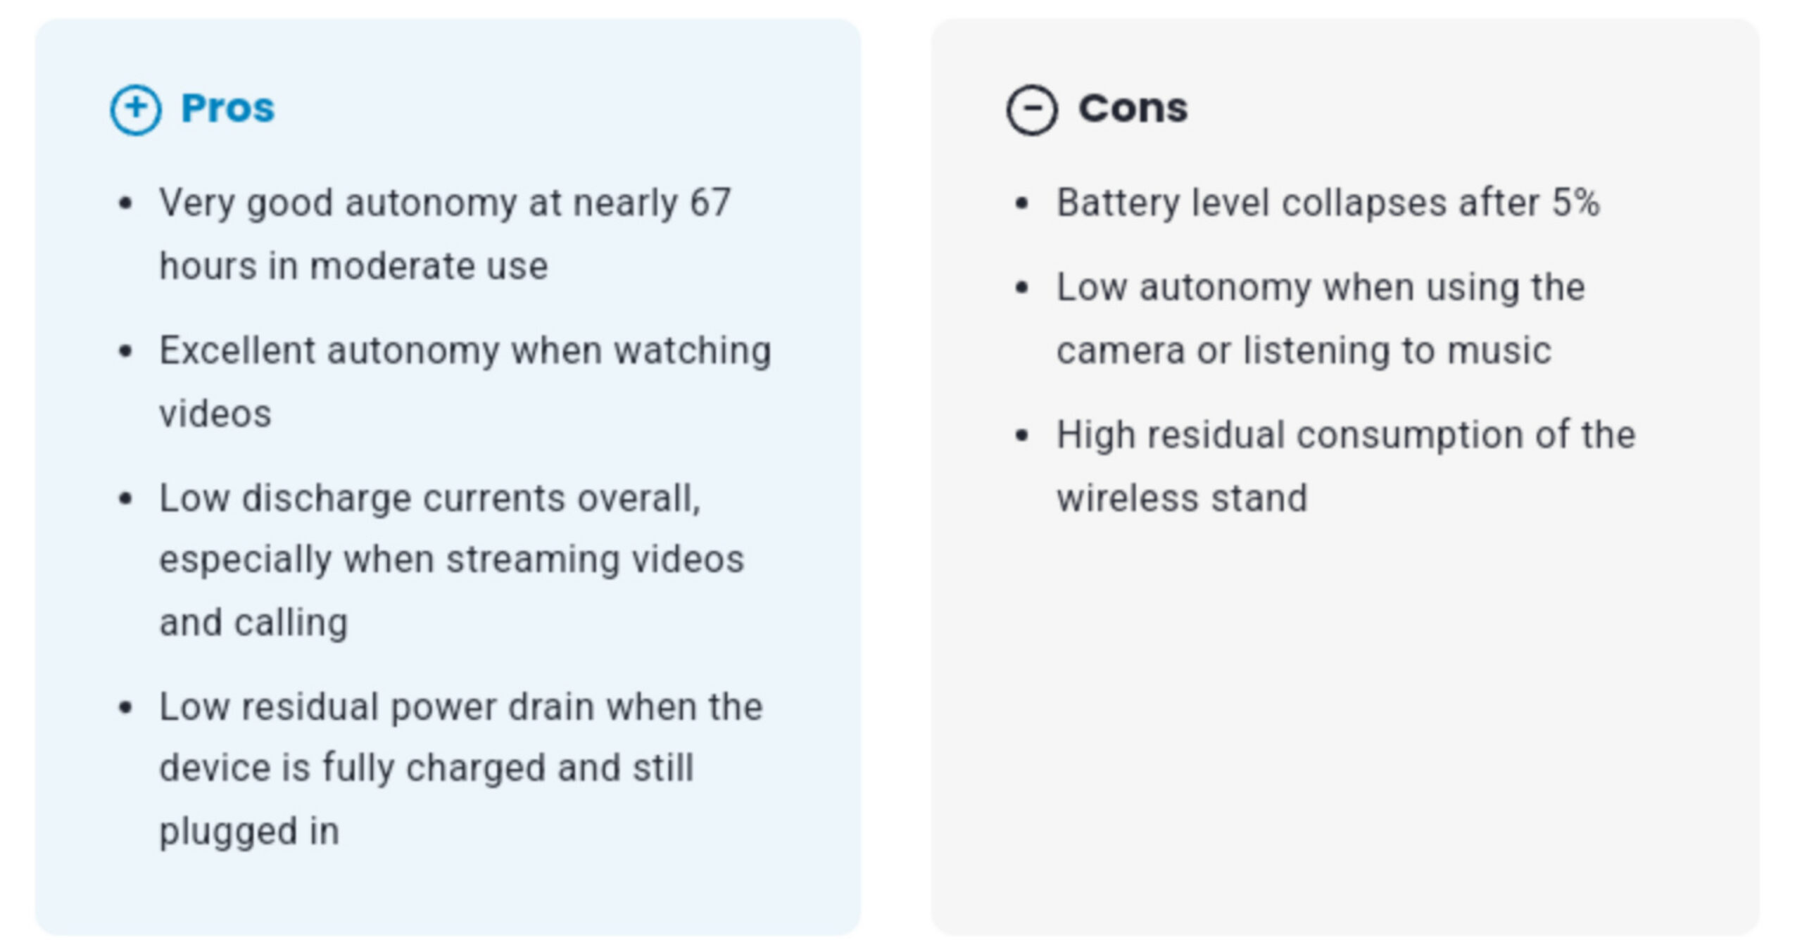Select the Cons heading text
1802x952 pixels.
[x=1133, y=108]
